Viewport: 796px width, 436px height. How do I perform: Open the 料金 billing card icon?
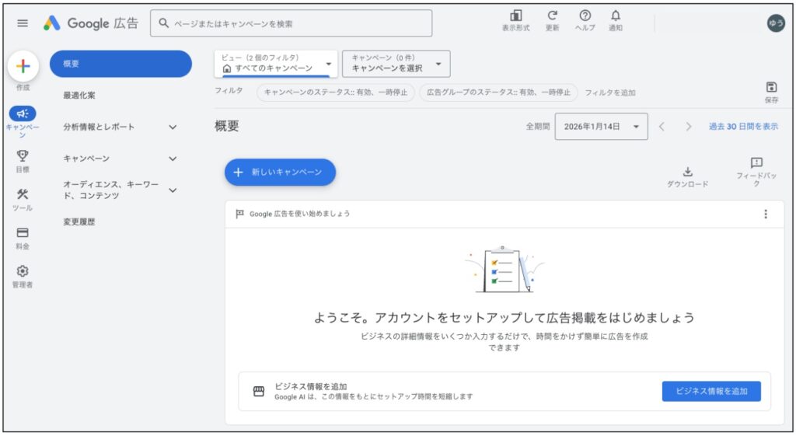tap(23, 233)
